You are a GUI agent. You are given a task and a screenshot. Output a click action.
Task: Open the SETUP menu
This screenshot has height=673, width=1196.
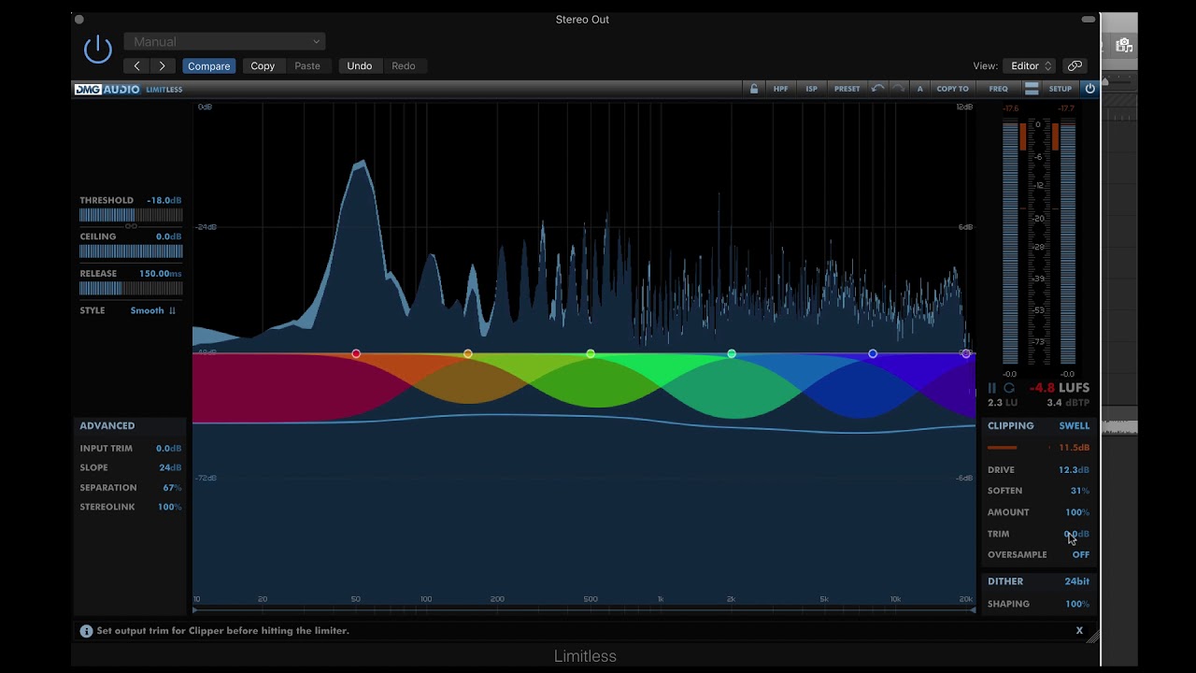(x=1061, y=89)
